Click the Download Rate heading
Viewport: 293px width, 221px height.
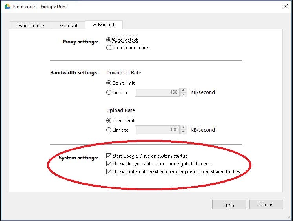[x=124, y=72]
